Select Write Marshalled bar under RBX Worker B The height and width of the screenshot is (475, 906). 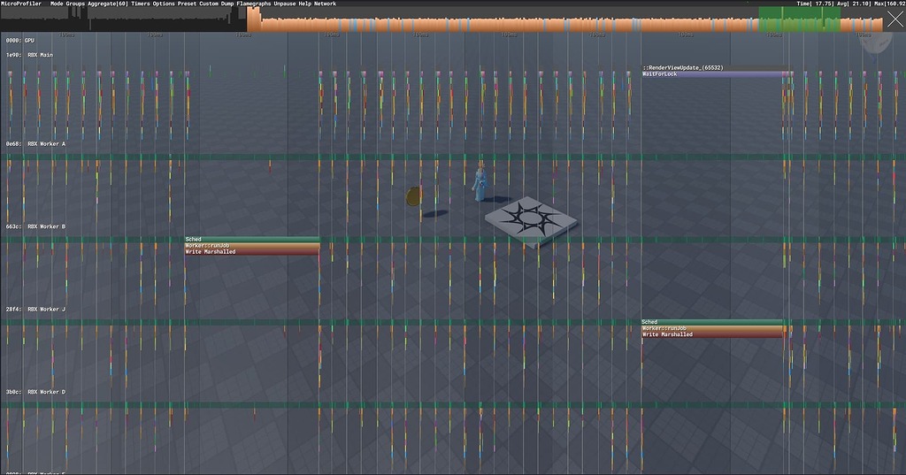tap(252, 252)
